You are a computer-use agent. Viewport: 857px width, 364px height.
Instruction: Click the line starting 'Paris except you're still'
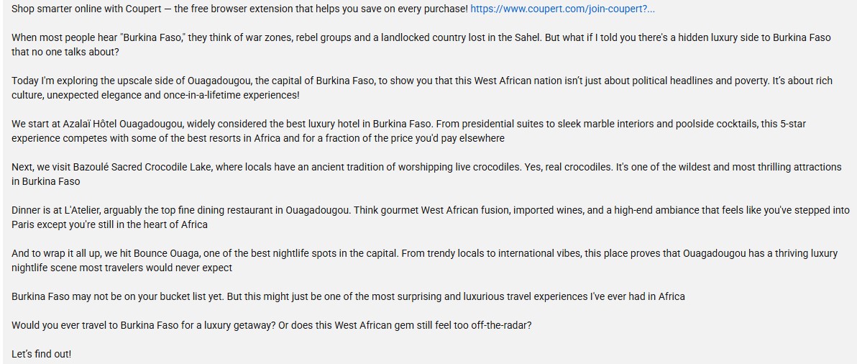click(109, 224)
